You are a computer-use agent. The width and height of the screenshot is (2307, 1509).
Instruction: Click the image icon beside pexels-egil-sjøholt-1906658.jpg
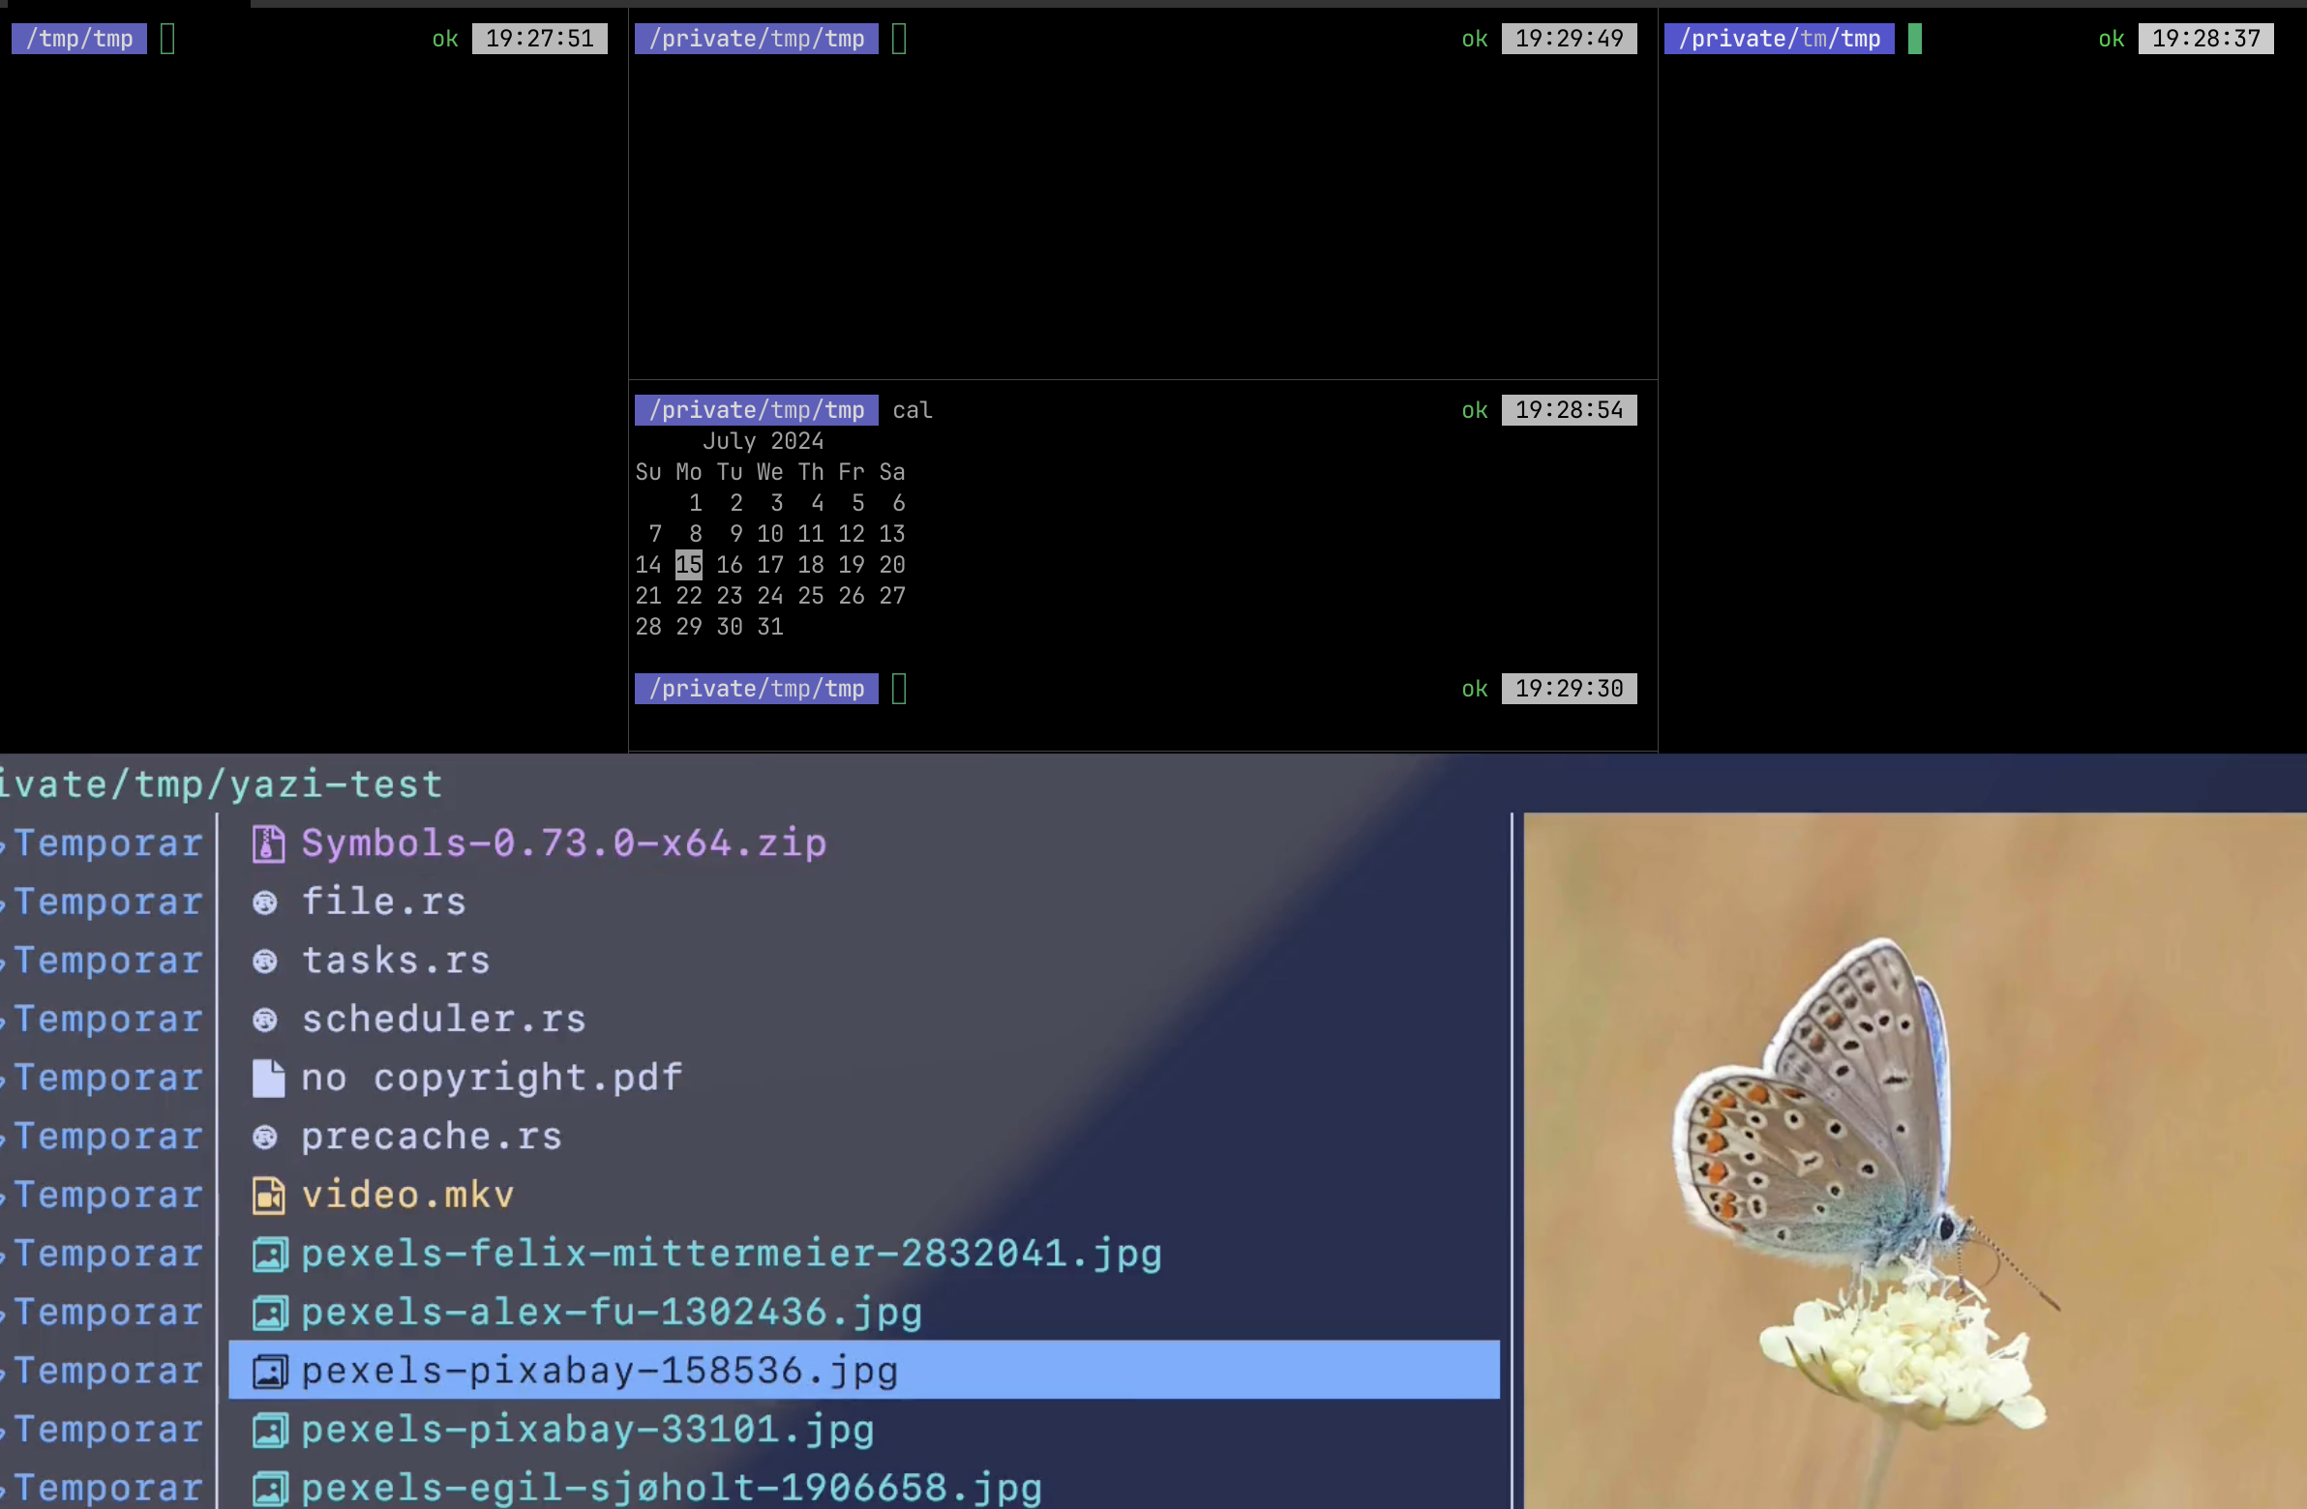point(269,1489)
